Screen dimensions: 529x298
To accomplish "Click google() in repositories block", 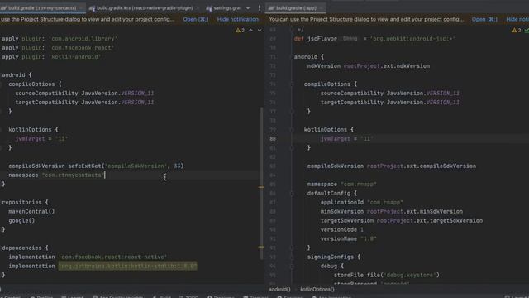I will point(21,221).
